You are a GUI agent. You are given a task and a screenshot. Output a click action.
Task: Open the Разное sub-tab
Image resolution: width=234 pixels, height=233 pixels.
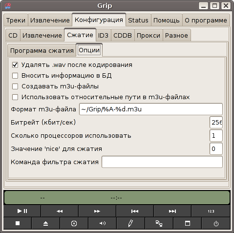click(x=176, y=35)
